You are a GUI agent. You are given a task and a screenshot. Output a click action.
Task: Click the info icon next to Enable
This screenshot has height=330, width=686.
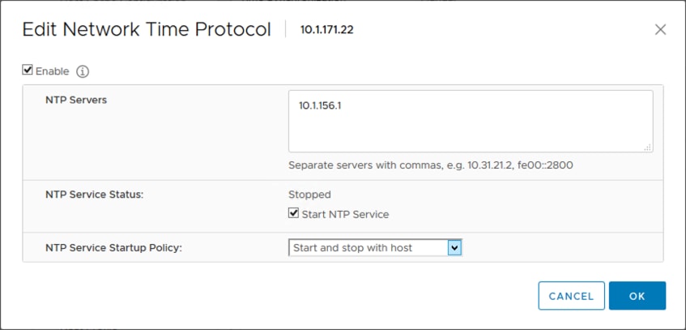[83, 71]
